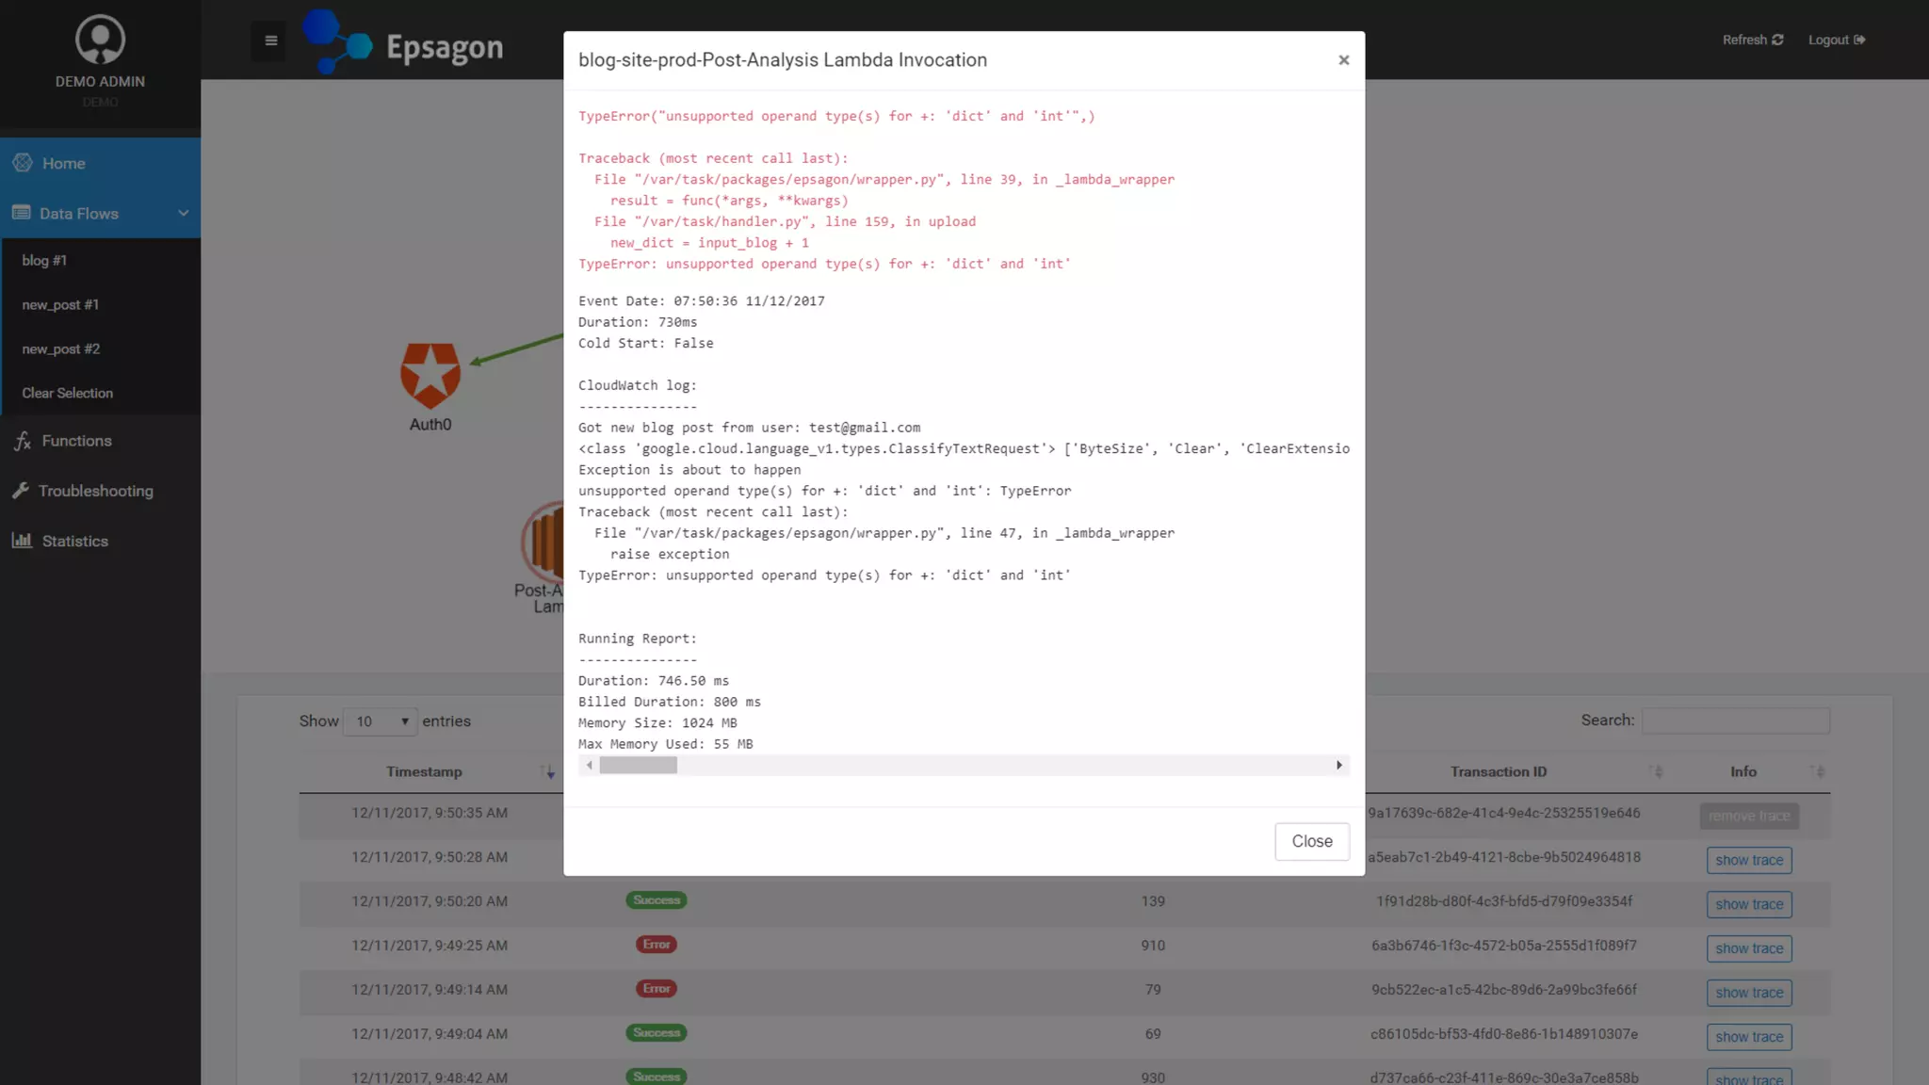Open Troubleshooting in the sidebar
Screen dimensions: 1929x1085
[x=95, y=491]
